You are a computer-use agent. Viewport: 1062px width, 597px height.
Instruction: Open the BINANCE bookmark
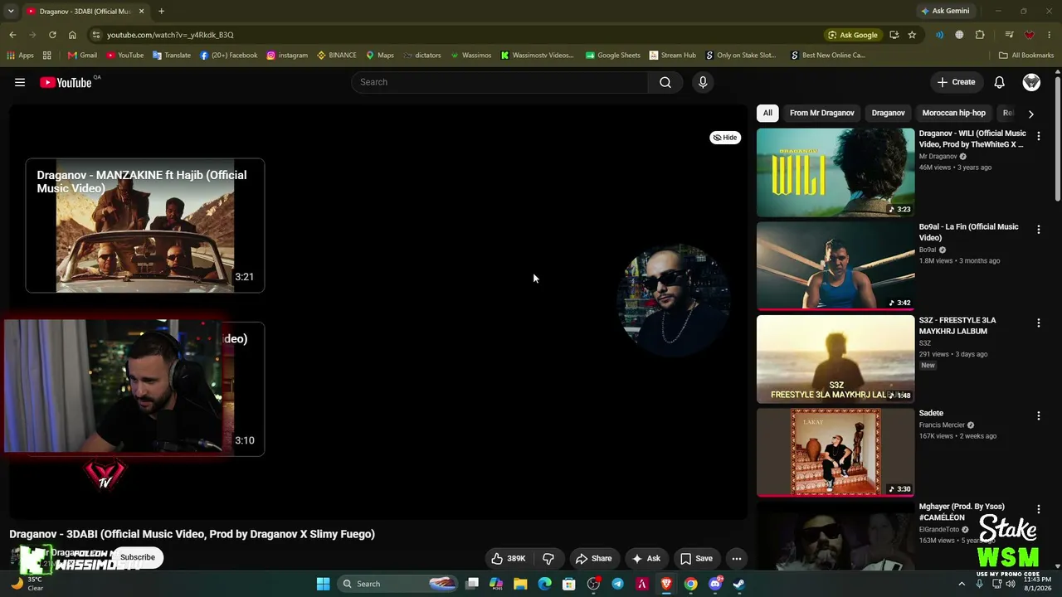tap(336, 56)
